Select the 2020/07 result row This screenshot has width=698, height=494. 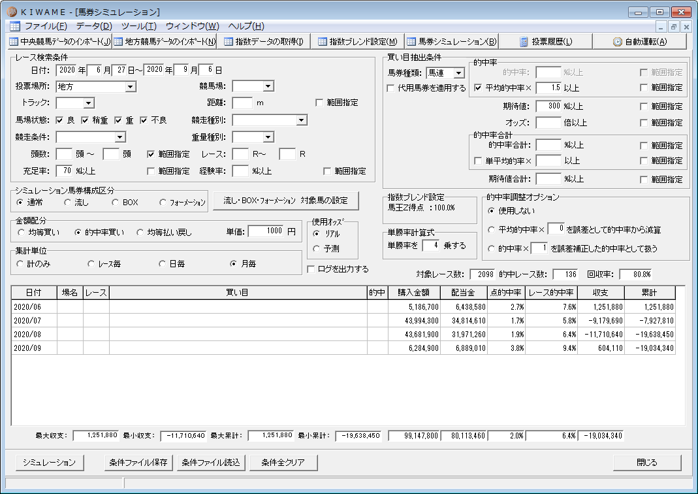[343, 320]
